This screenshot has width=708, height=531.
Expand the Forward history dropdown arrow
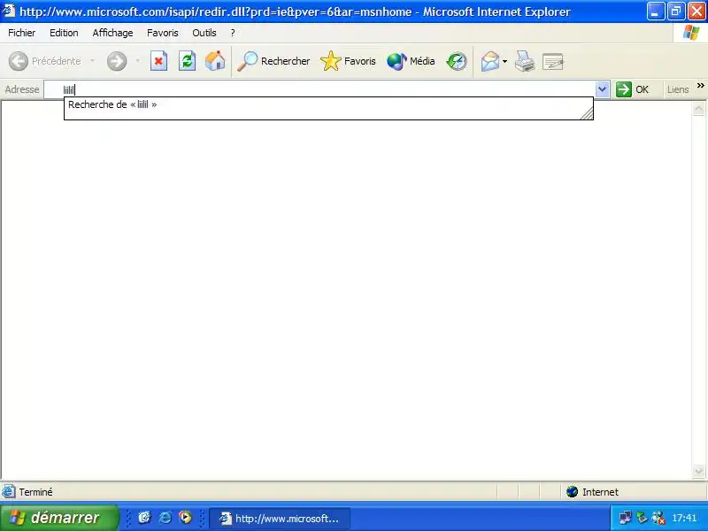[x=138, y=60]
